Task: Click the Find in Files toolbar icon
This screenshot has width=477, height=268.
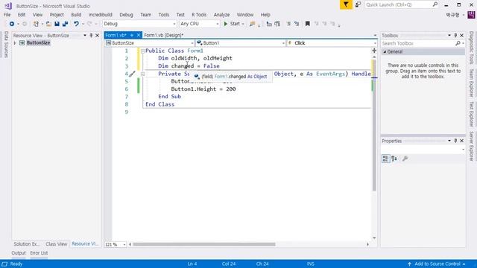Action: pos(252,24)
